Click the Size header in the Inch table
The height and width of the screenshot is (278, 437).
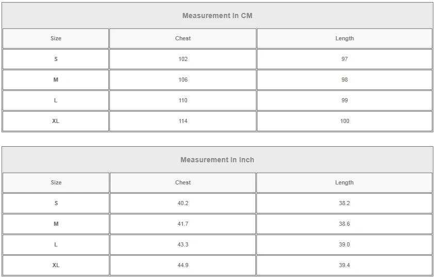pyautogui.click(x=56, y=182)
